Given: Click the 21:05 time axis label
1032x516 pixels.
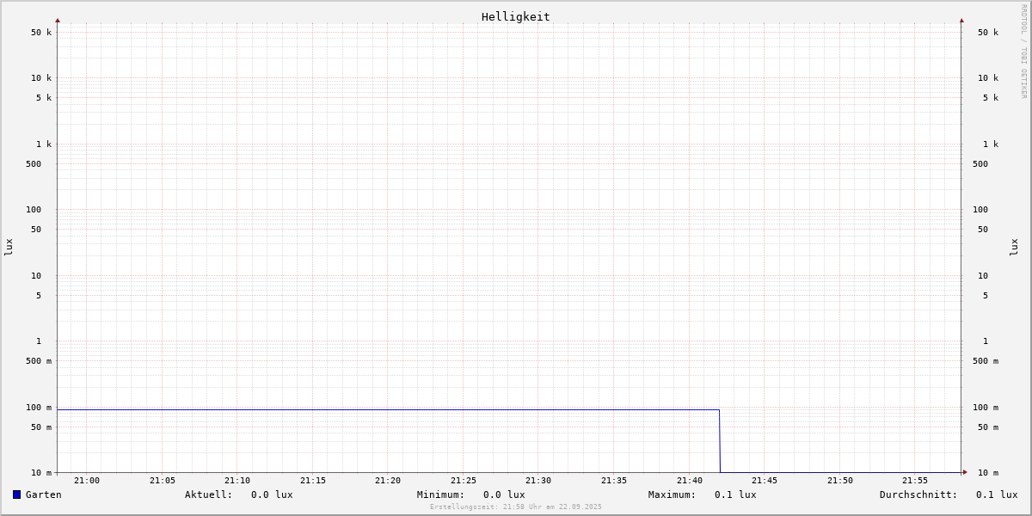Looking at the screenshot, I should point(163,481).
